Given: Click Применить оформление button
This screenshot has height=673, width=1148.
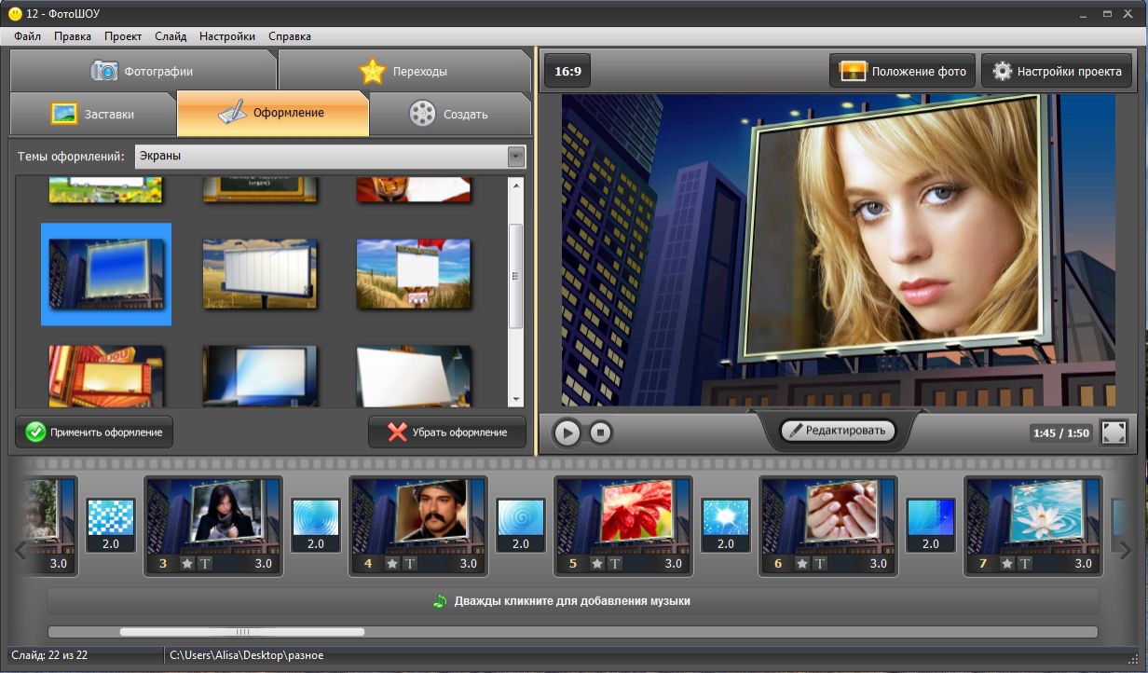Looking at the screenshot, I should pyautogui.click(x=94, y=432).
